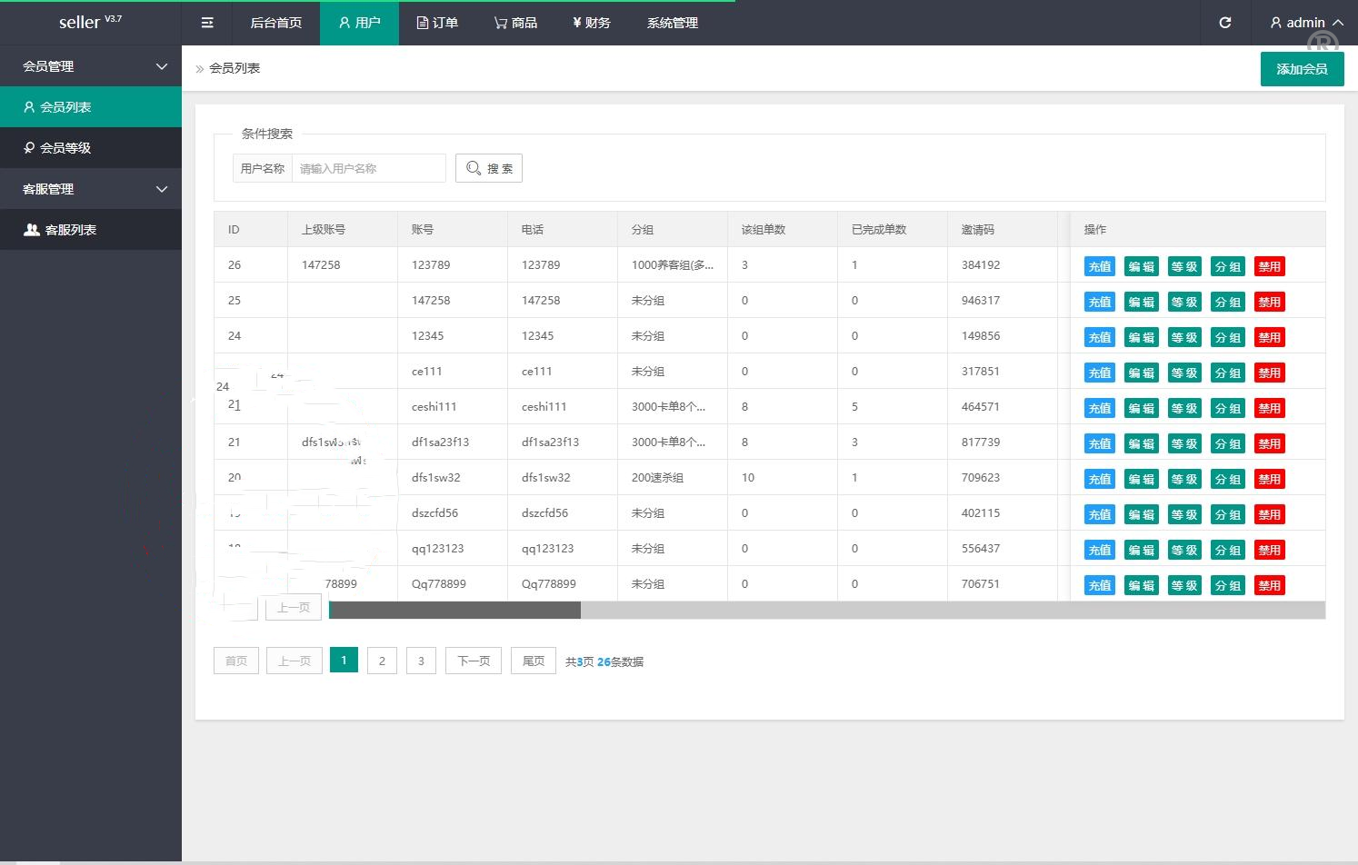Viewport: 1358px width, 865px height.
Task: Select 客服列表 in the sidebar
Action: click(70, 230)
